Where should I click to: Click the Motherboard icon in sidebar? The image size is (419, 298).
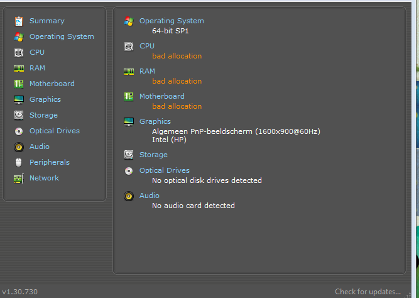19,84
